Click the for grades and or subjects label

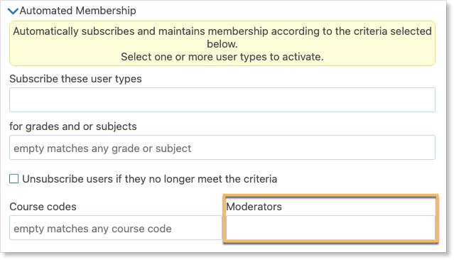coord(73,126)
